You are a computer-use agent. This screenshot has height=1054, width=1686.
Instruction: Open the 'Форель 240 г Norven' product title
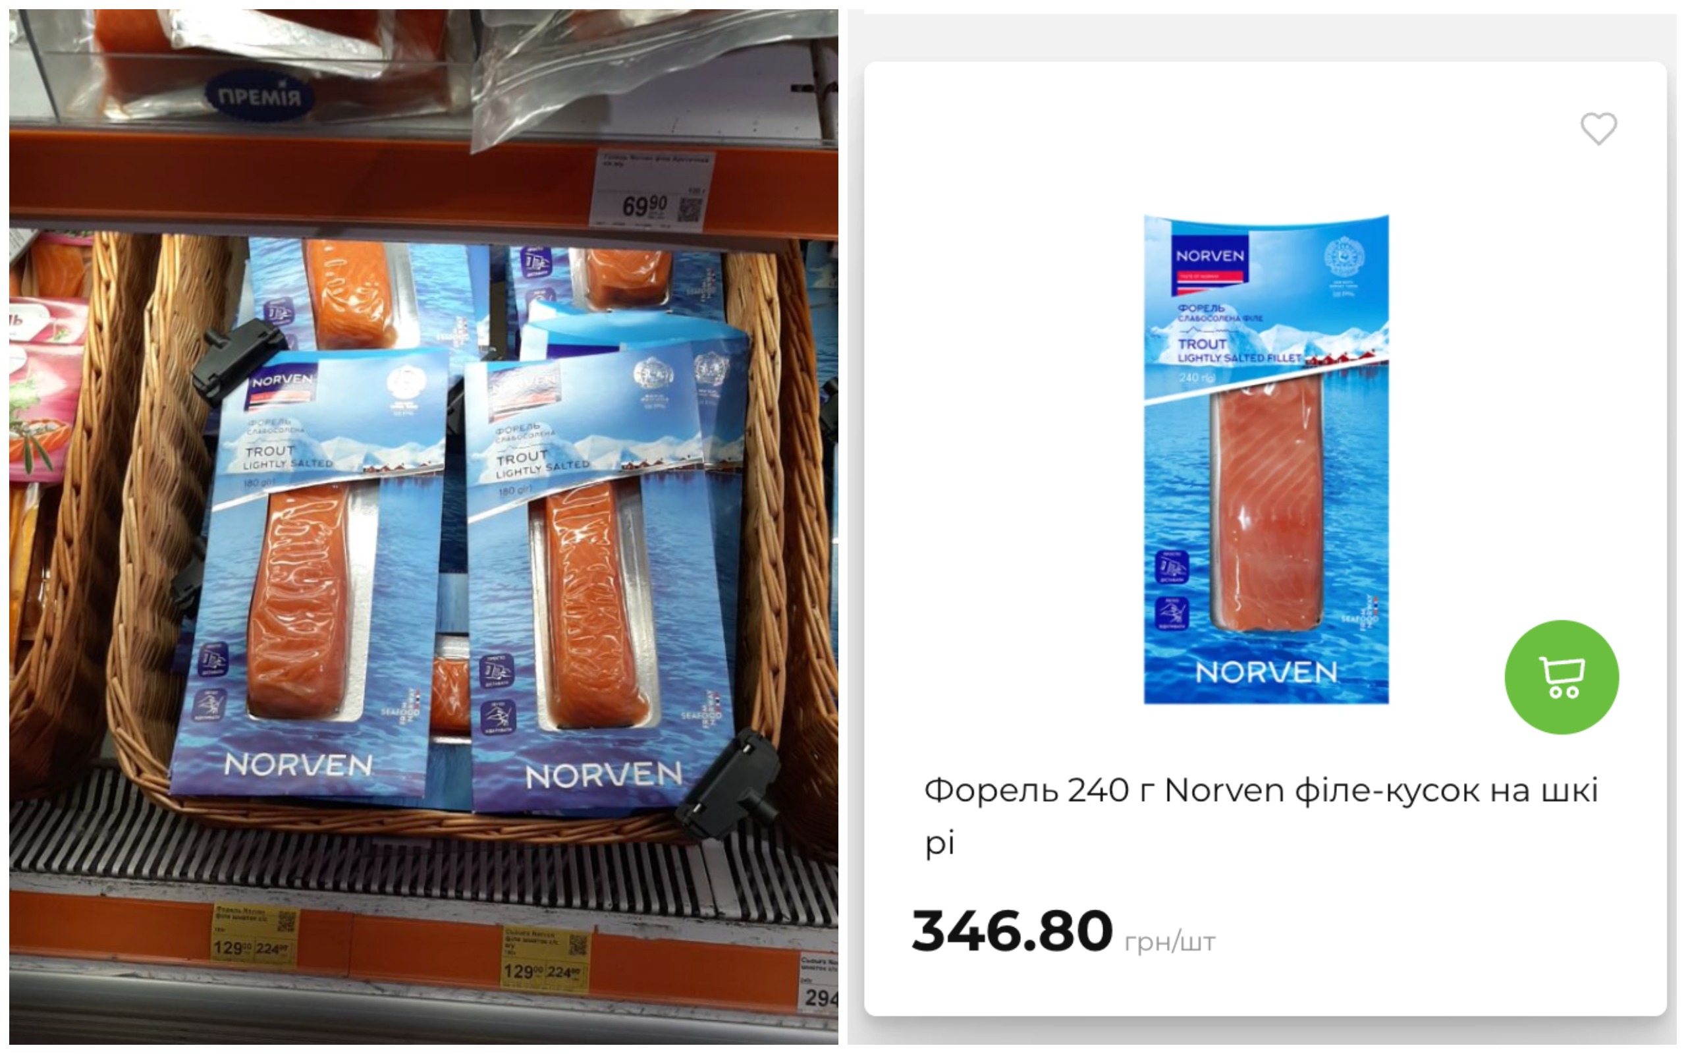click(x=1261, y=816)
